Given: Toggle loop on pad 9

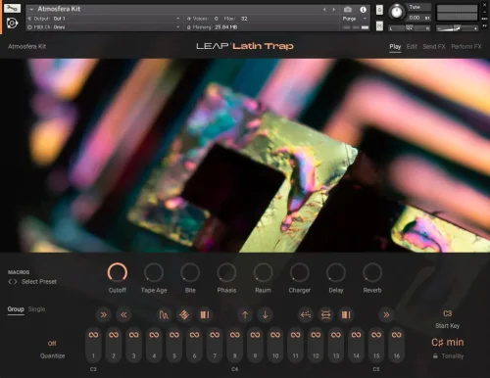Looking at the screenshot, I should coord(255,335).
